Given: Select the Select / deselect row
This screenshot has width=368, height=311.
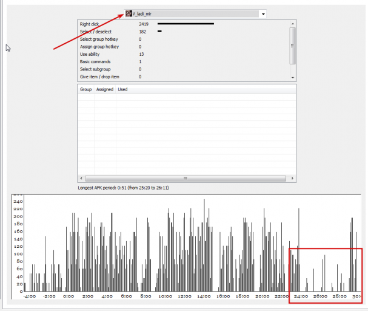Looking at the screenshot, I should tap(184, 32).
